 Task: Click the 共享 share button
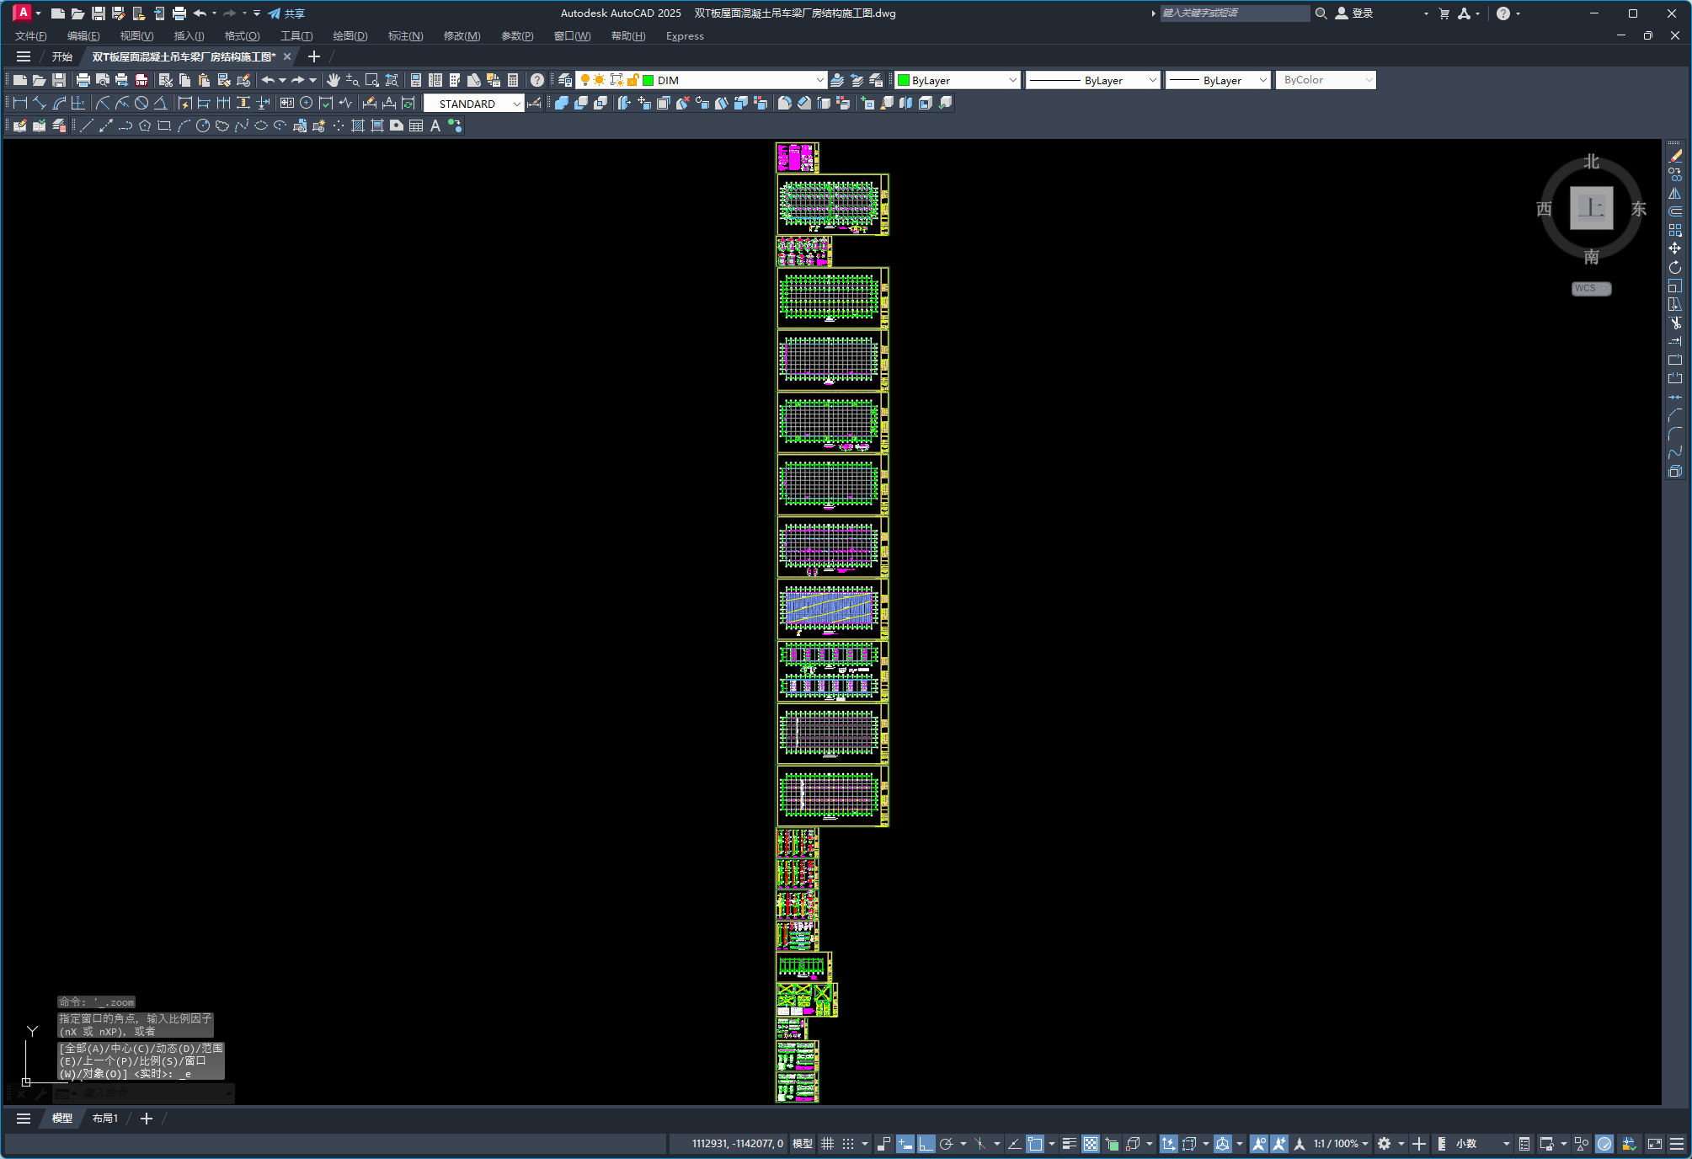click(286, 13)
